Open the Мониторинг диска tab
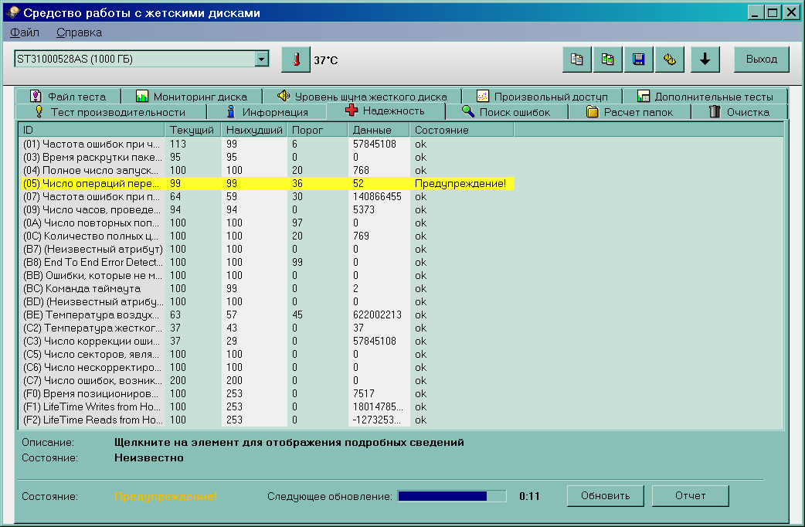 coord(191,97)
